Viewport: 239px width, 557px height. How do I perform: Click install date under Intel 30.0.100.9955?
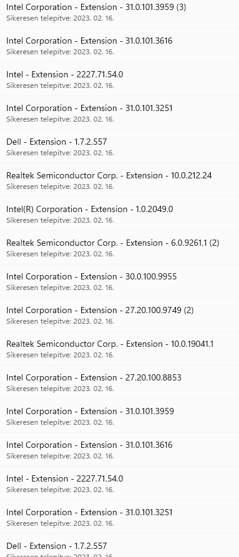60,288
